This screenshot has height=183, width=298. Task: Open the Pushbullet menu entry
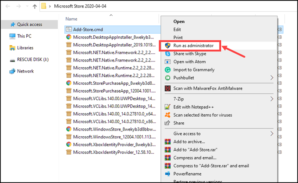[x=184, y=78]
